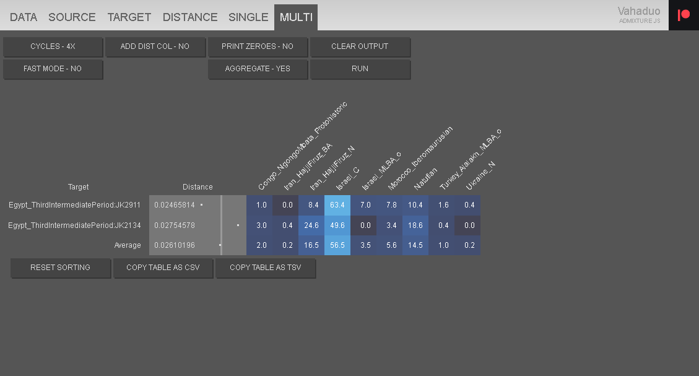Click the 2.0 average Congo cell
This screenshot has height=376, width=699.
[259, 245]
